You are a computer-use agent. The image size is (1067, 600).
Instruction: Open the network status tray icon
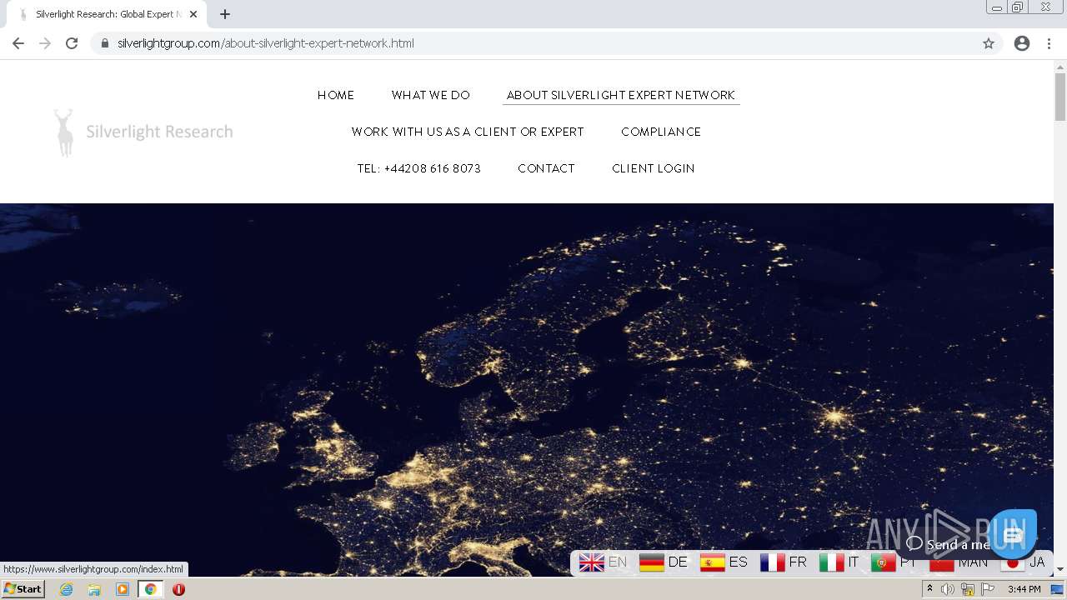968,589
